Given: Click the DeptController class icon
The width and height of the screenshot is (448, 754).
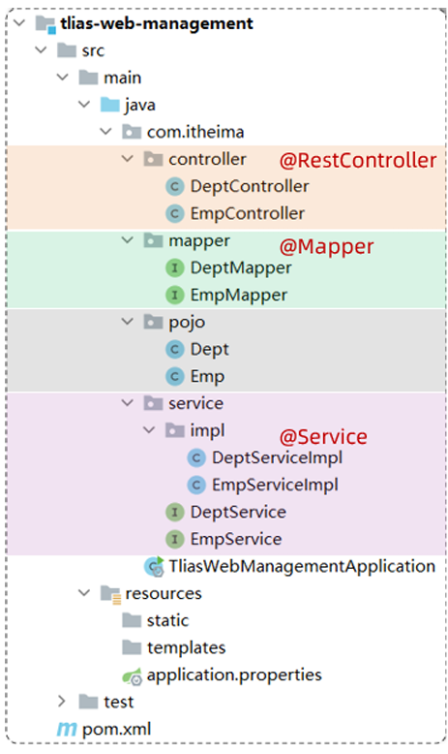Looking at the screenshot, I should [x=175, y=187].
